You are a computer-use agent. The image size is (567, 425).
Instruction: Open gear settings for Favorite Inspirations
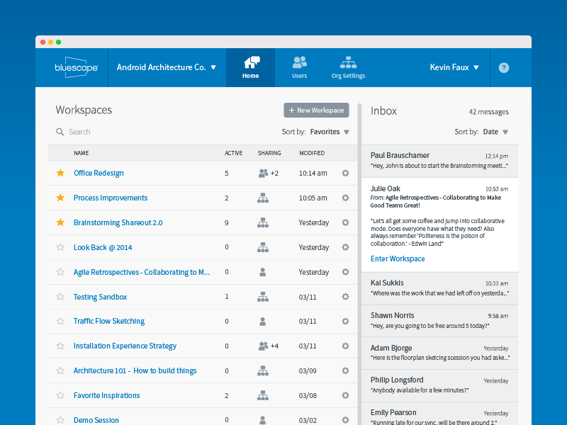tap(345, 395)
